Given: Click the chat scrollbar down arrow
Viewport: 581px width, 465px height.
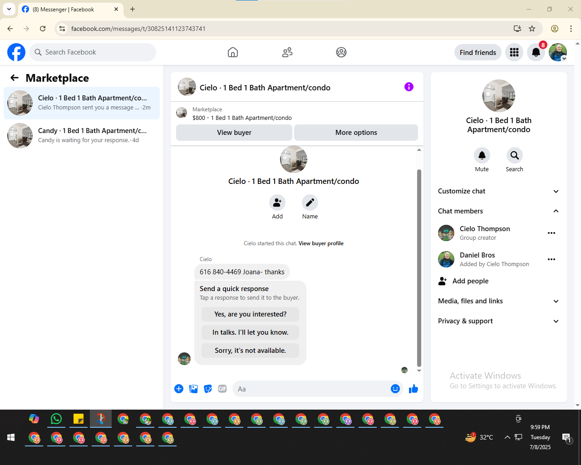Looking at the screenshot, I should point(419,371).
